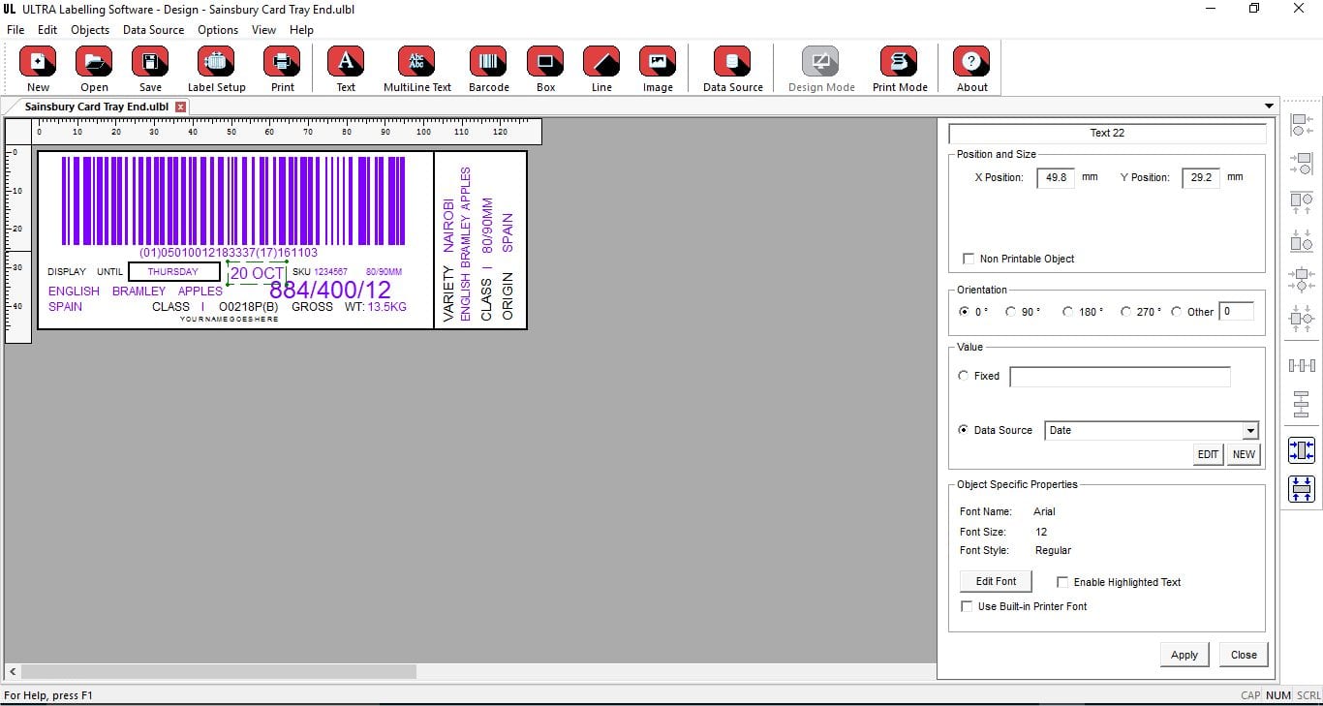Screen dimensions: 1323x706
Task: Click the Other orientation angle field
Action: (1236, 312)
